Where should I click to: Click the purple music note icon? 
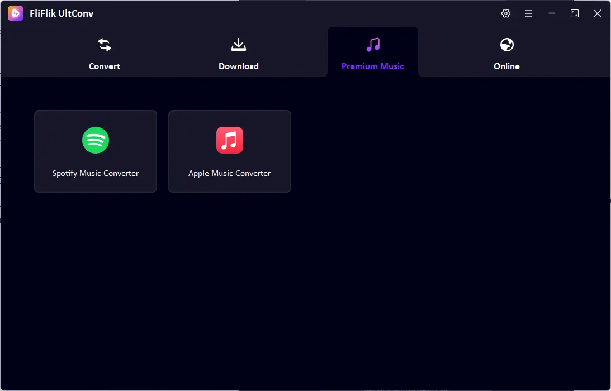(373, 45)
